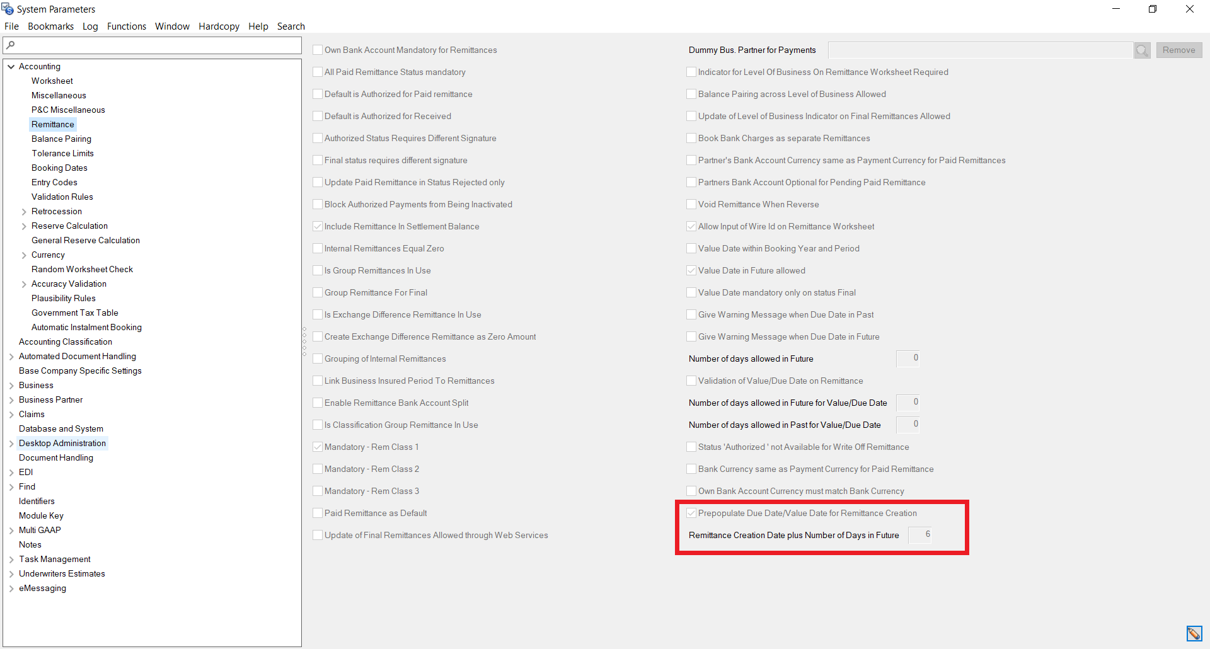Expand the Retrocession tree node
Screen dimensions: 1210x649
[24, 212]
